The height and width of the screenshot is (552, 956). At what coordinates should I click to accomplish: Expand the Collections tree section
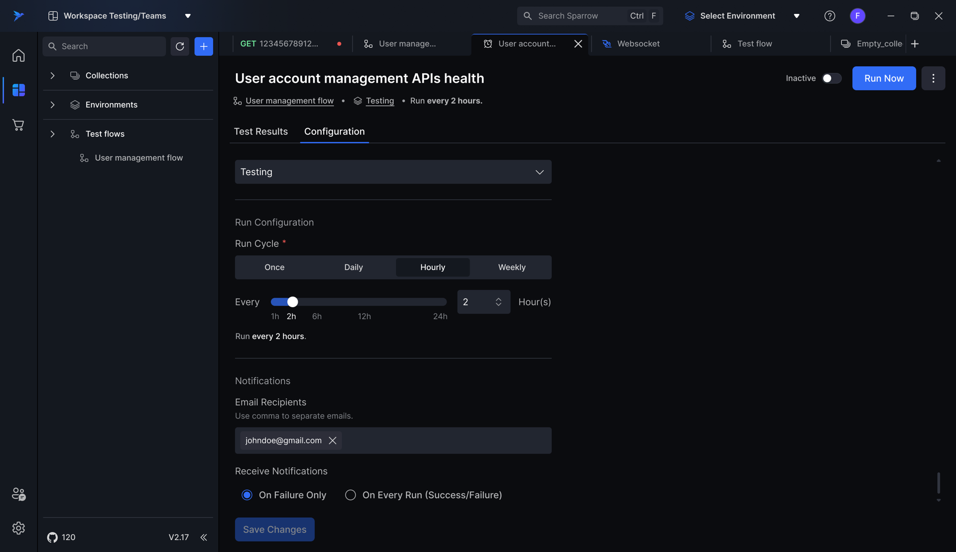click(52, 76)
